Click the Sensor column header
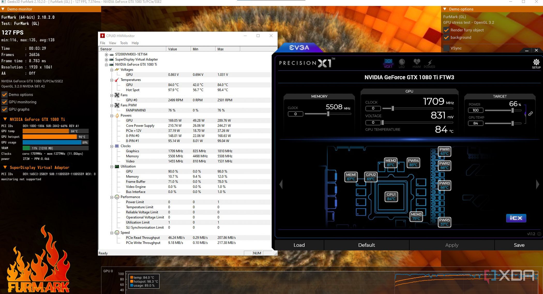 (x=132, y=49)
